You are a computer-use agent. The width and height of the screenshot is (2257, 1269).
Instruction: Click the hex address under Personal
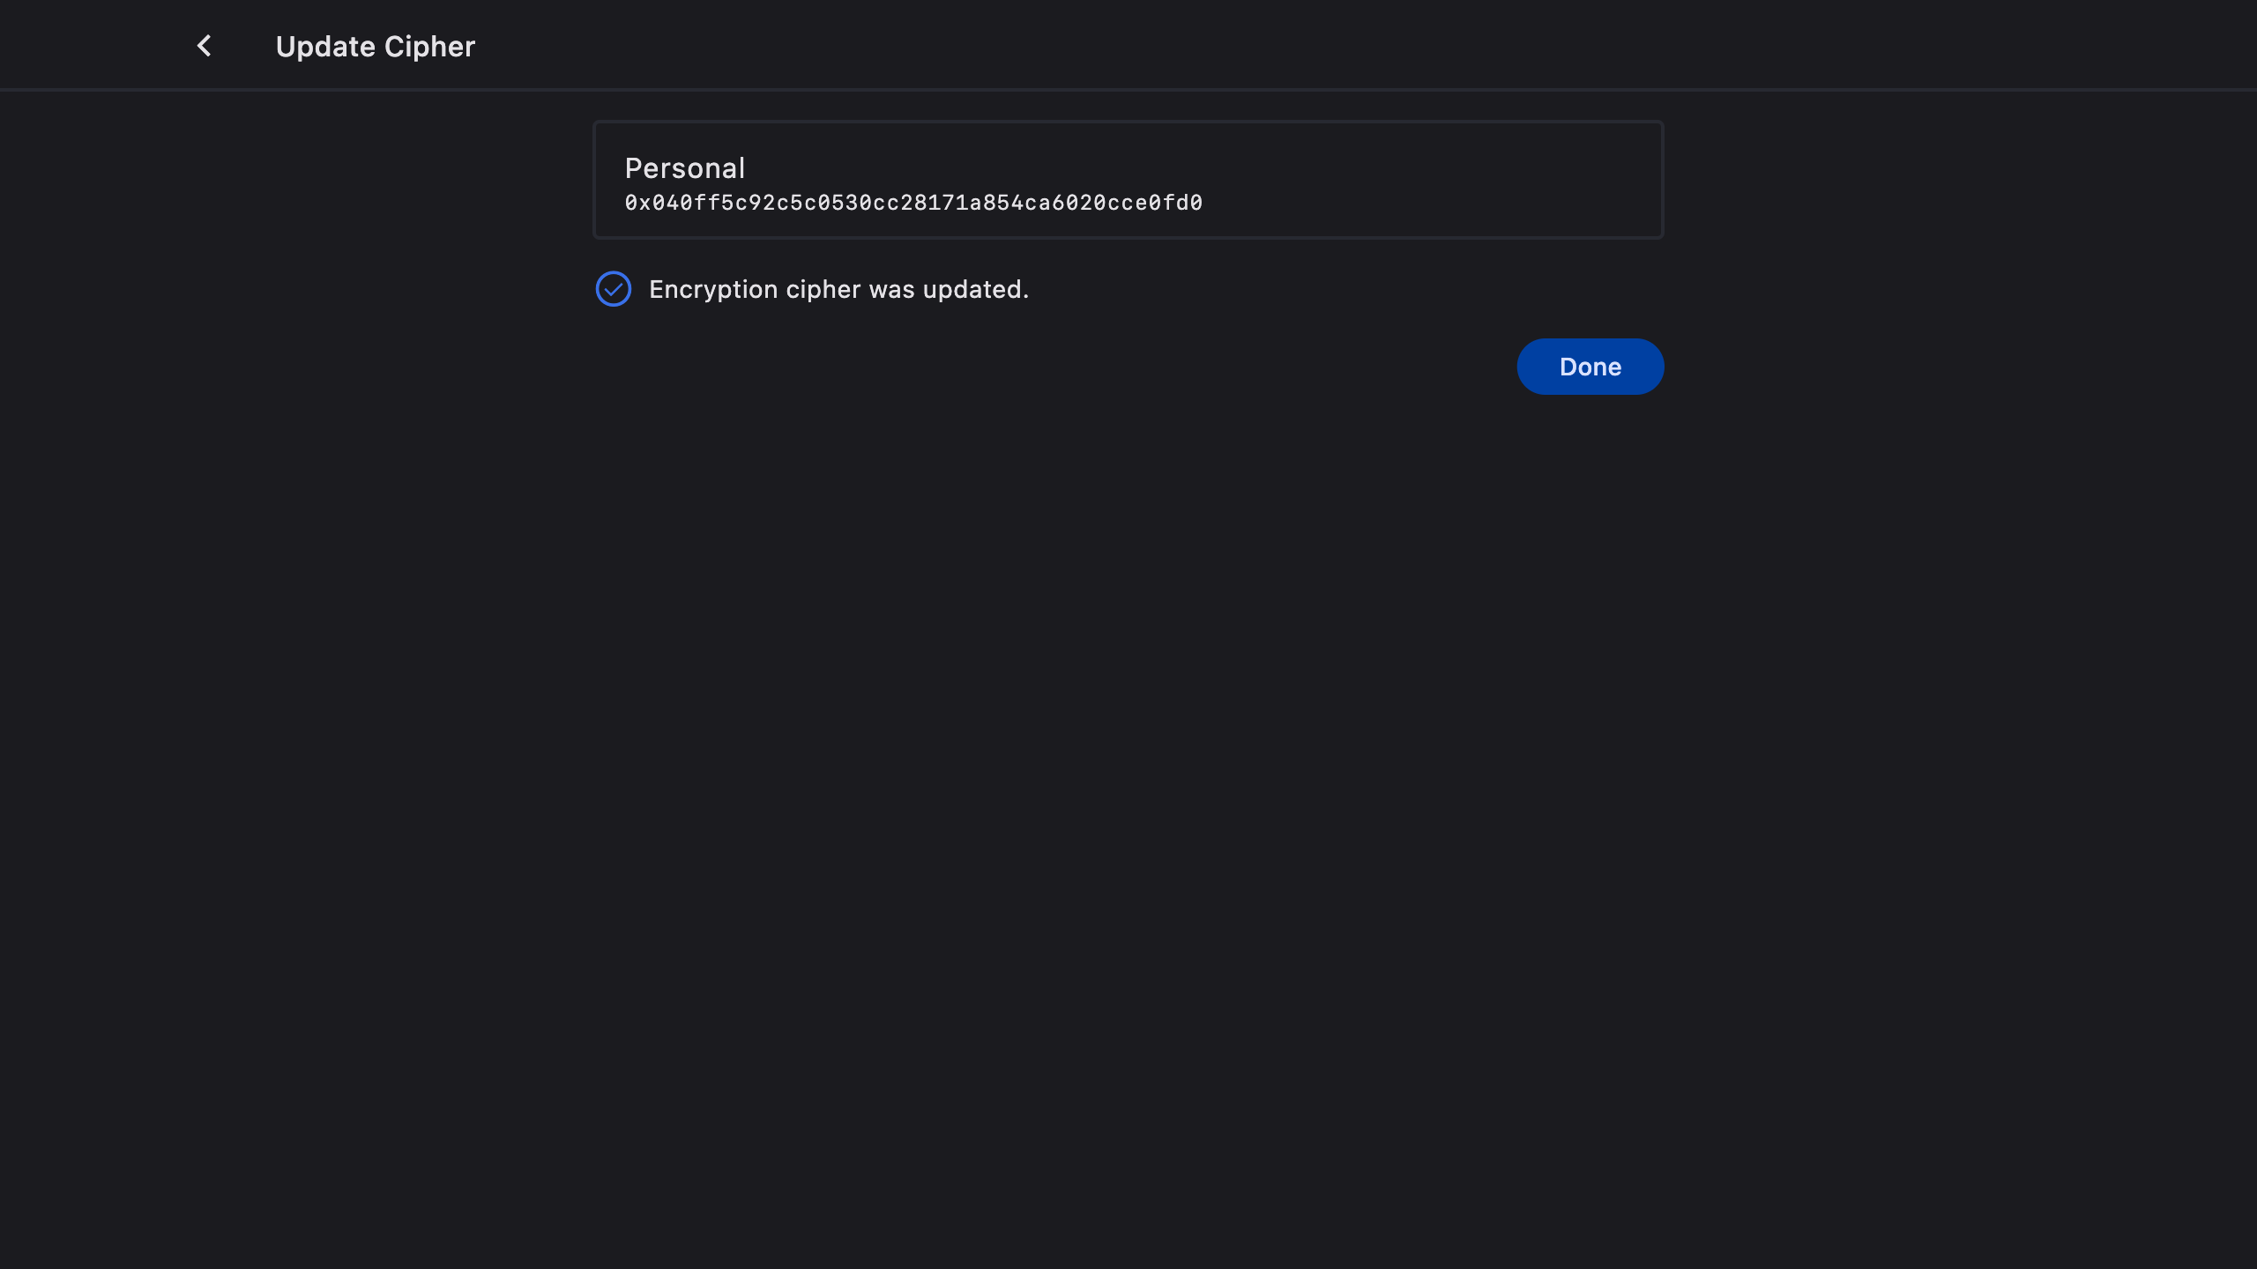912,203
